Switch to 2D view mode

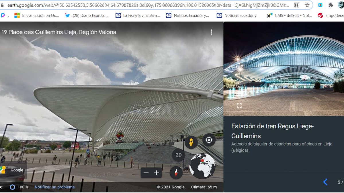pyautogui.click(x=178, y=155)
